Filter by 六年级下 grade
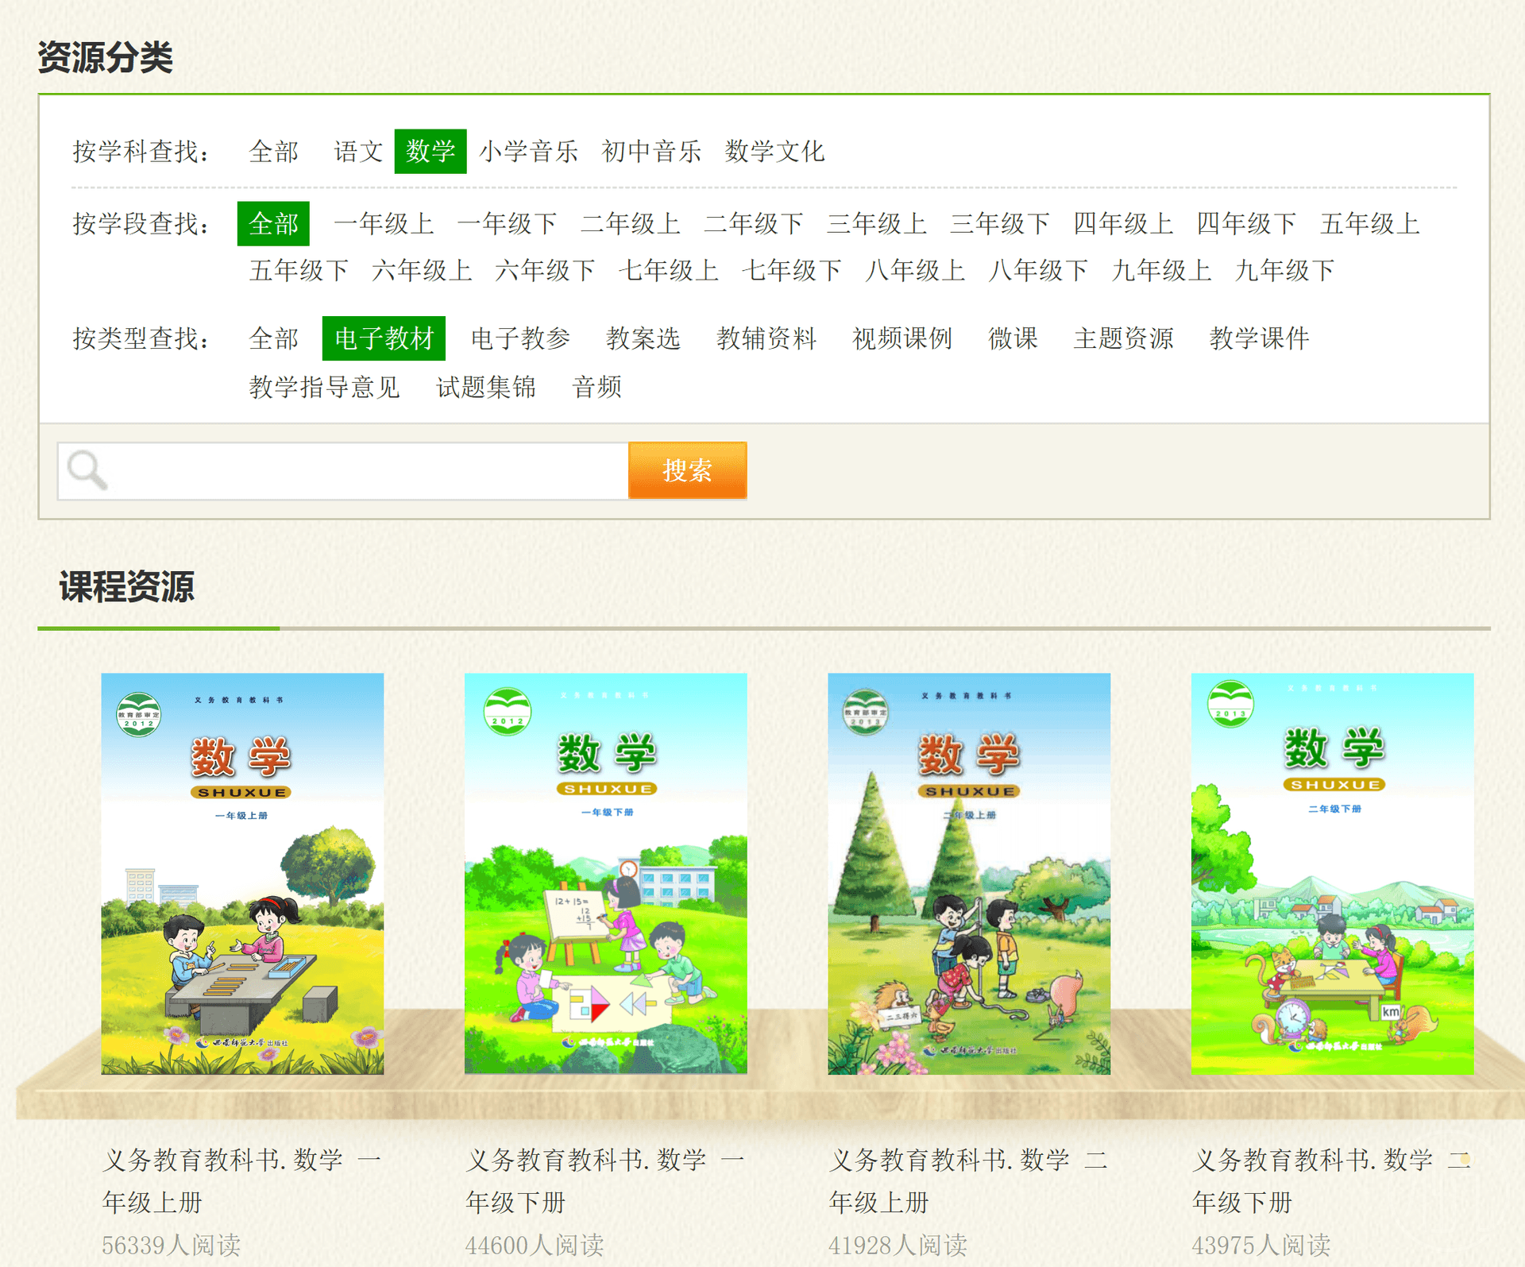The width and height of the screenshot is (1525, 1267). (545, 270)
